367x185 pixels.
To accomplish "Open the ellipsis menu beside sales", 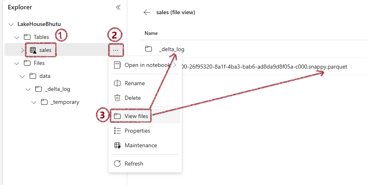I will pos(116,50).
